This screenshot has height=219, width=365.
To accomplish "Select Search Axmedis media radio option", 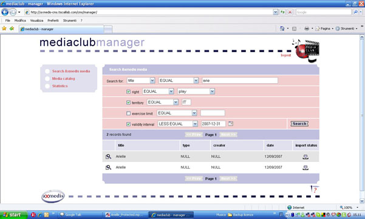I will coord(47,72).
